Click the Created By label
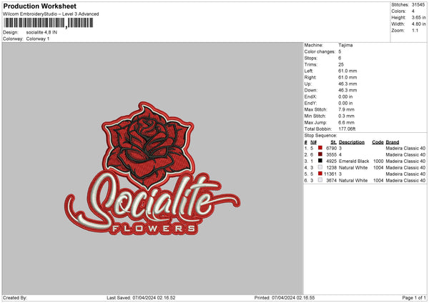The height and width of the screenshot is (303, 429). click(15, 297)
